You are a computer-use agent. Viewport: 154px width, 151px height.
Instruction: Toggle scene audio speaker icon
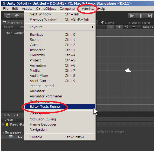(x=126, y=27)
